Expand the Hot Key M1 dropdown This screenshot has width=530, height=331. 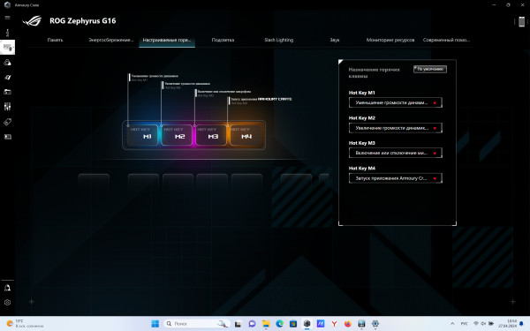coord(395,102)
